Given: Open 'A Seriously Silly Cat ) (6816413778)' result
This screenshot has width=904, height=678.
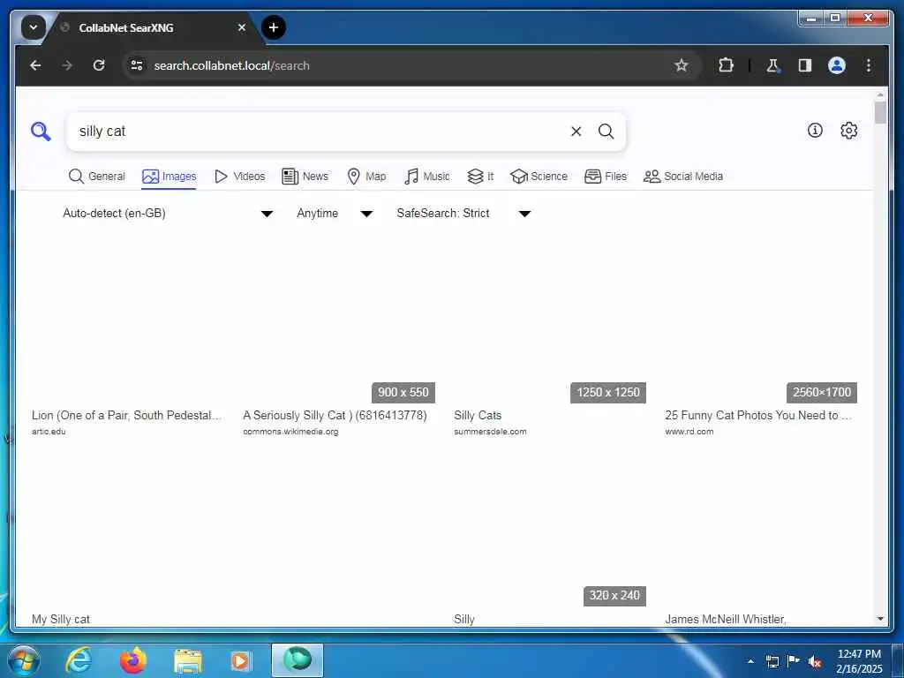Looking at the screenshot, I should [335, 415].
